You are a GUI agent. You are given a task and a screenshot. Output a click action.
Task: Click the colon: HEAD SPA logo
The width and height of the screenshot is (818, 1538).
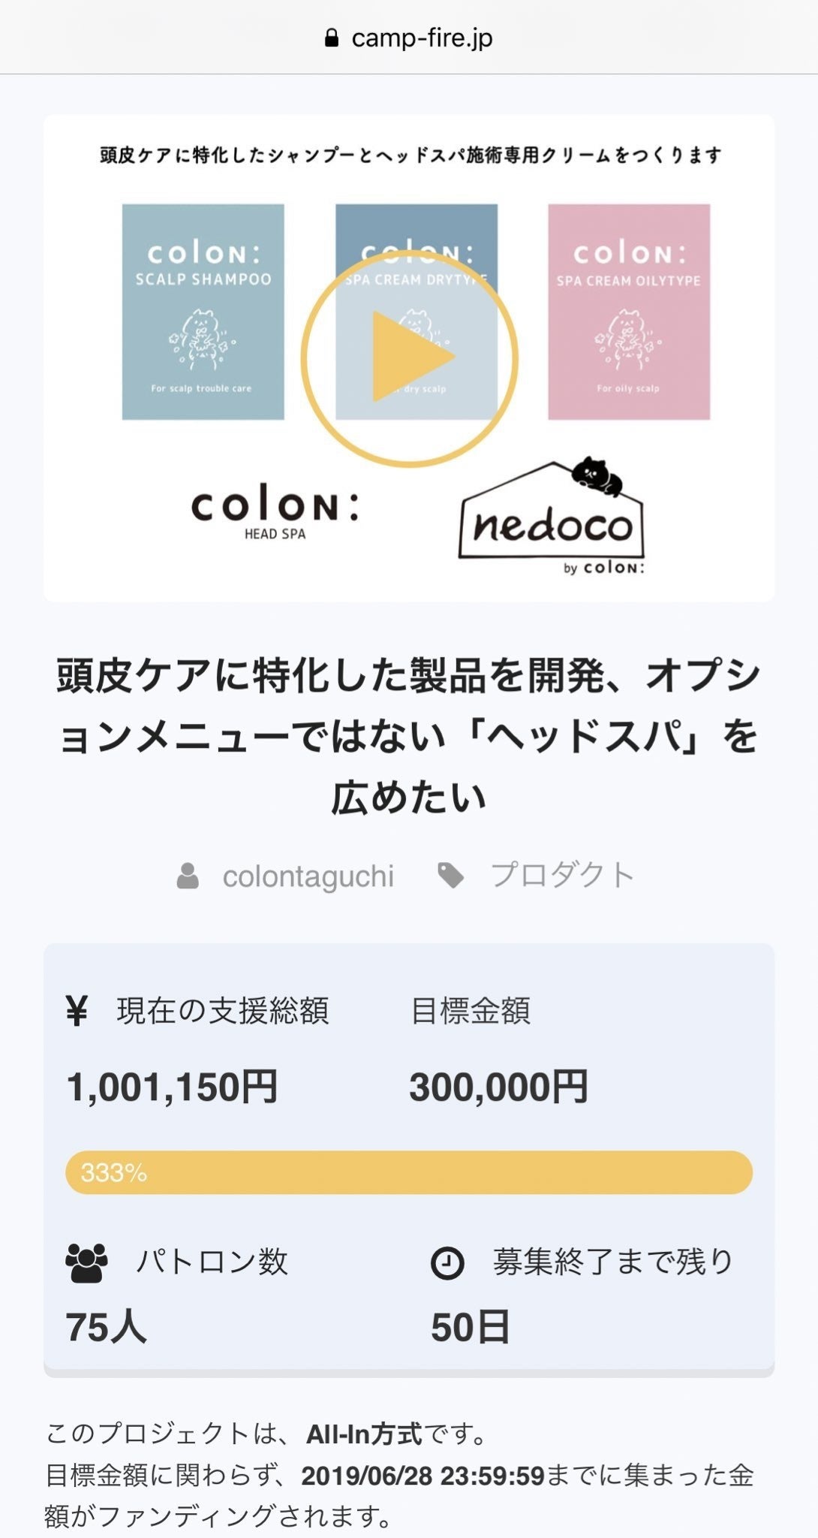click(x=275, y=514)
